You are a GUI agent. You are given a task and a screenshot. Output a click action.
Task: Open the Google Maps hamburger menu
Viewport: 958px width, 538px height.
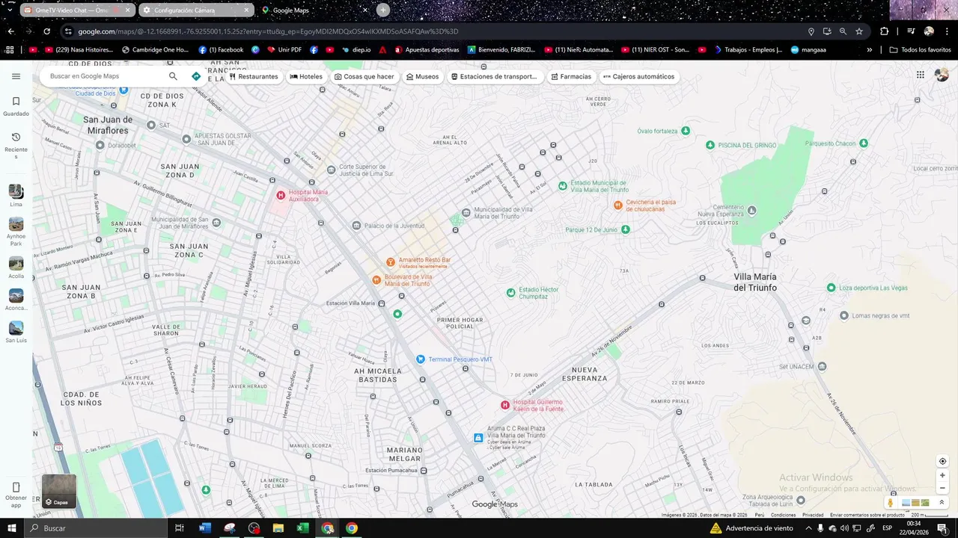pos(16,76)
